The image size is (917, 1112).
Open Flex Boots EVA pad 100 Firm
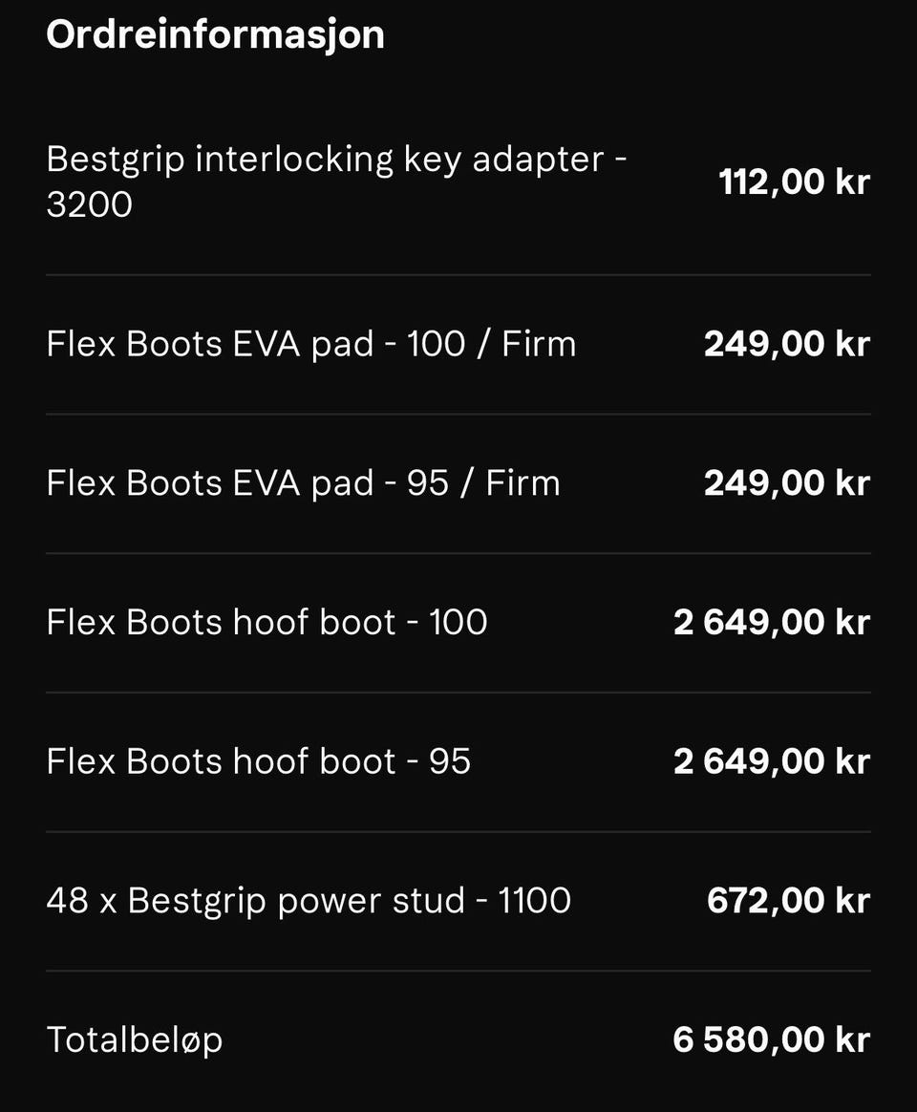click(x=311, y=344)
